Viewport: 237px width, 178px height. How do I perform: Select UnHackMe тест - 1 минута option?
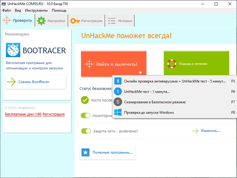[x=174, y=92]
